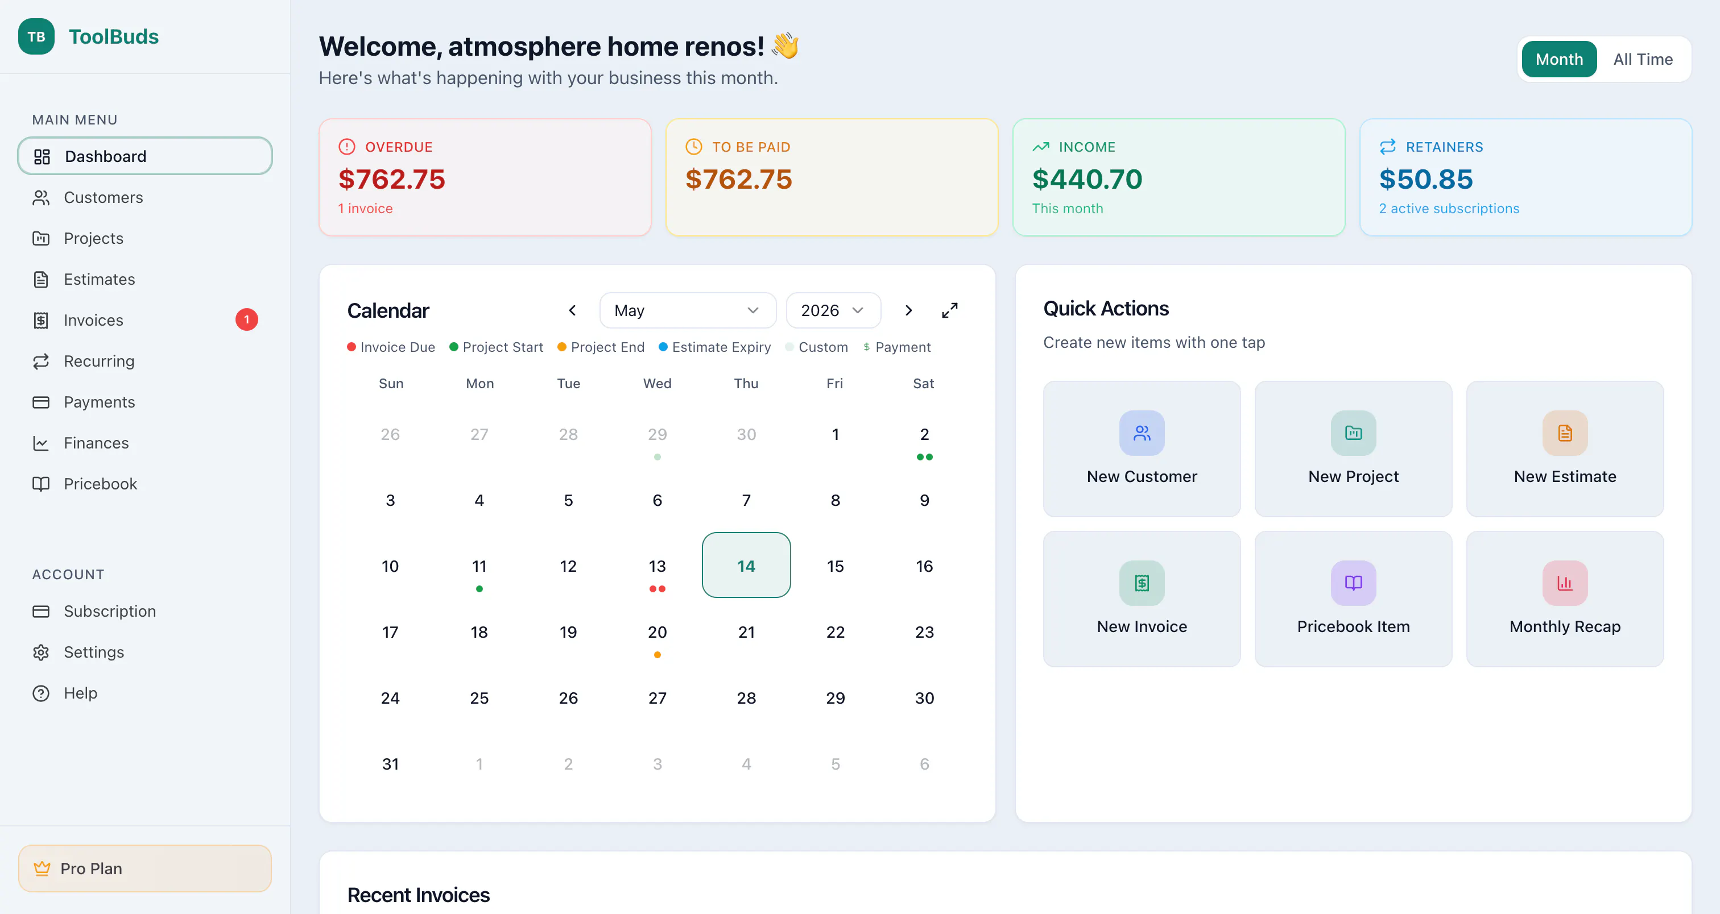Open Dashboard in the main menu

(145, 156)
